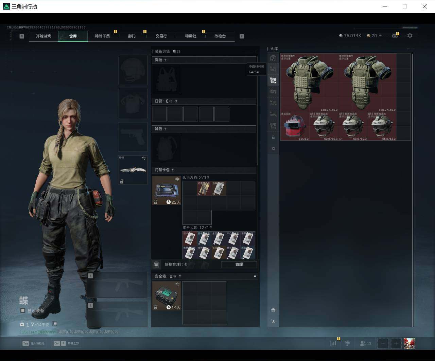The width and height of the screenshot is (435, 361).
Task: Close the 三角洲行动 window
Action: point(424,6)
